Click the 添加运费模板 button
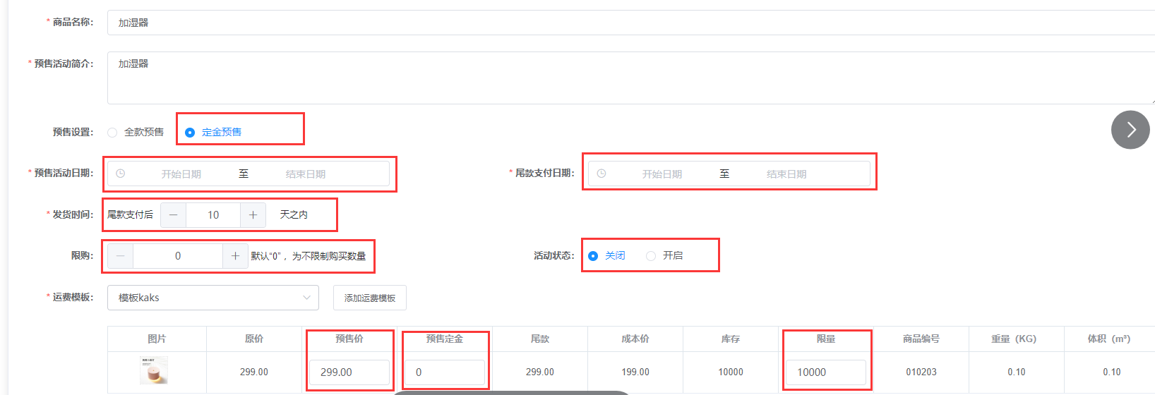 pyautogui.click(x=370, y=298)
